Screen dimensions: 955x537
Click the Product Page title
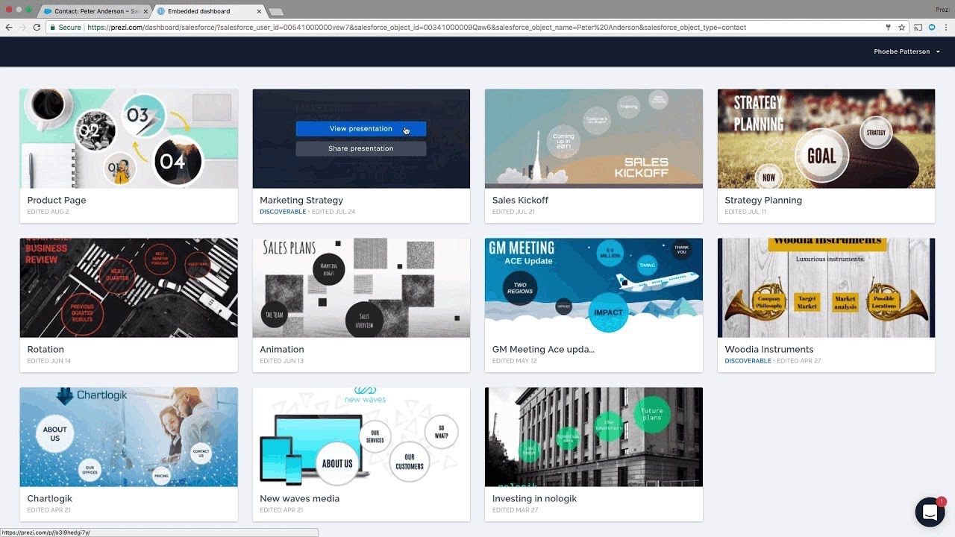[x=57, y=201]
